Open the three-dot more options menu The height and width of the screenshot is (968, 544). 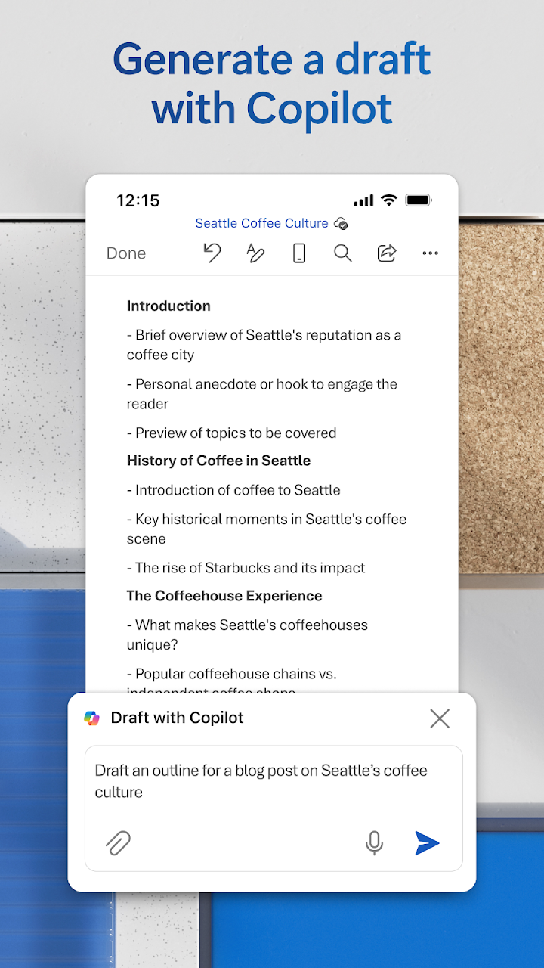coord(431,253)
